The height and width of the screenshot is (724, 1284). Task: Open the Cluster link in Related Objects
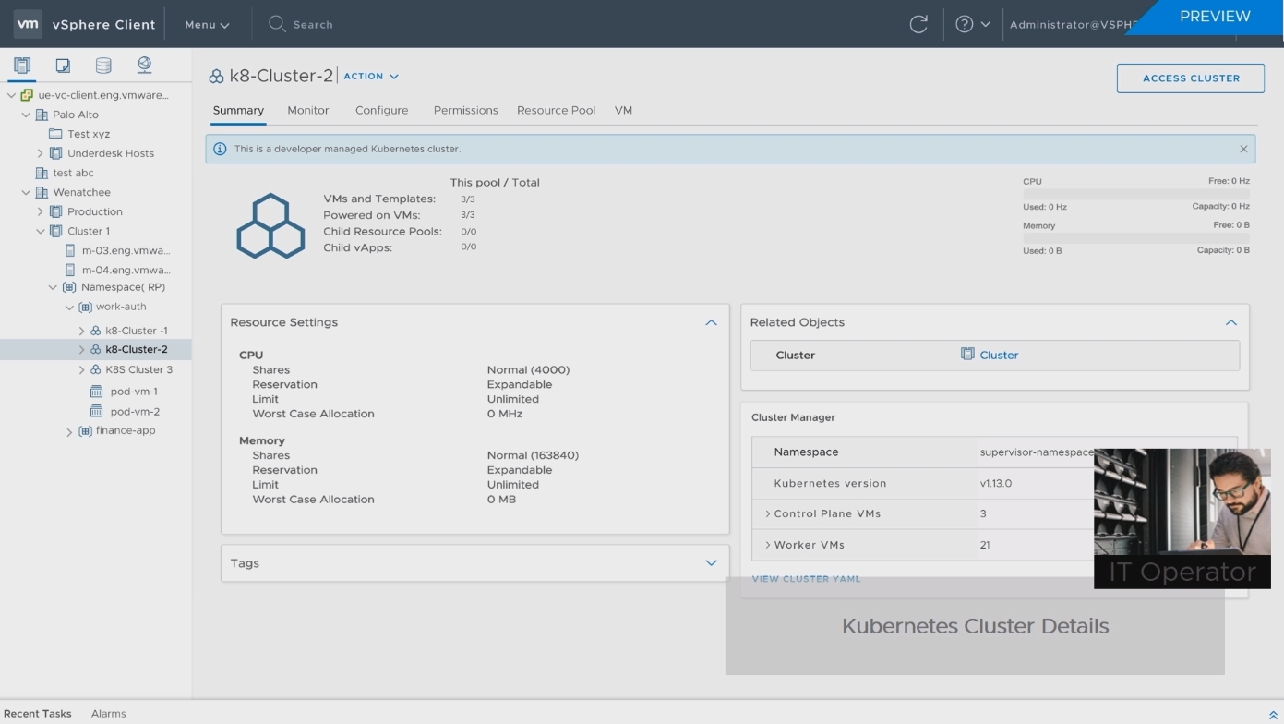click(x=998, y=356)
